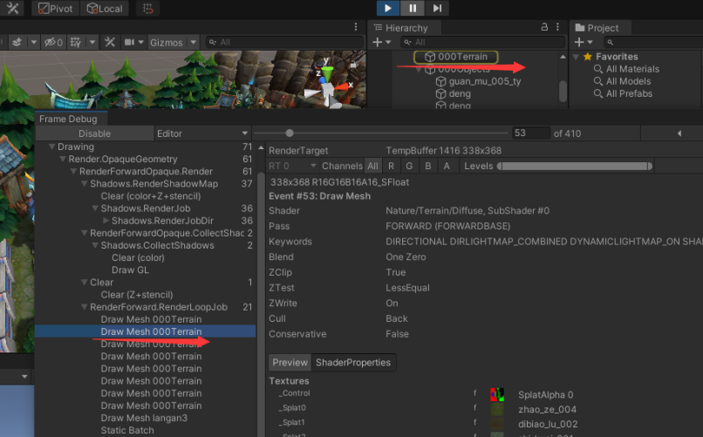703x437 pixels.
Task: Click the Play button in toolbar
Action: point(388,8)
